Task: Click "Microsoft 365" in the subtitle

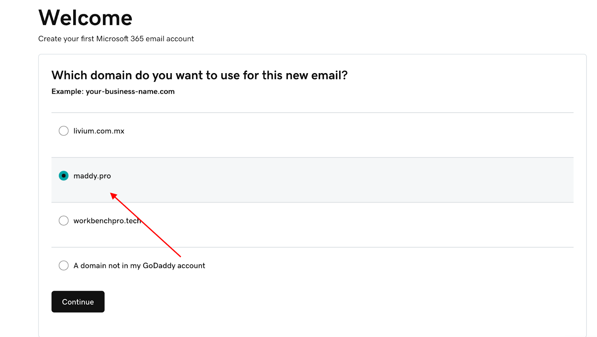Action: pyautogui.click(x=120, y=39)
